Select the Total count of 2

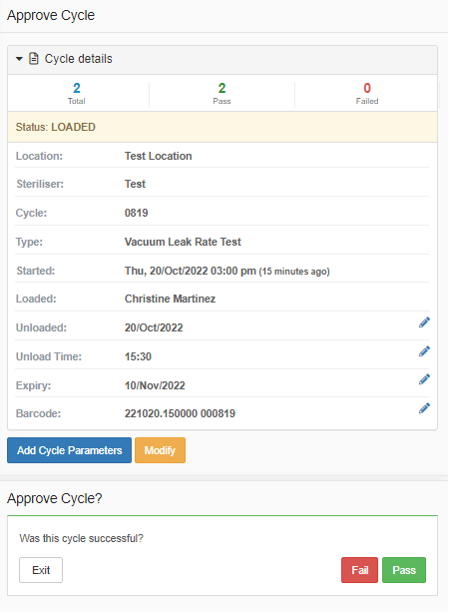(77, 88)
